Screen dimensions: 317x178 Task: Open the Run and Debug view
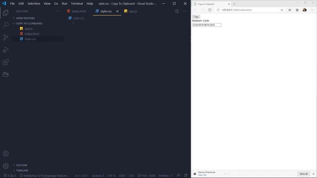coord(5,49)
